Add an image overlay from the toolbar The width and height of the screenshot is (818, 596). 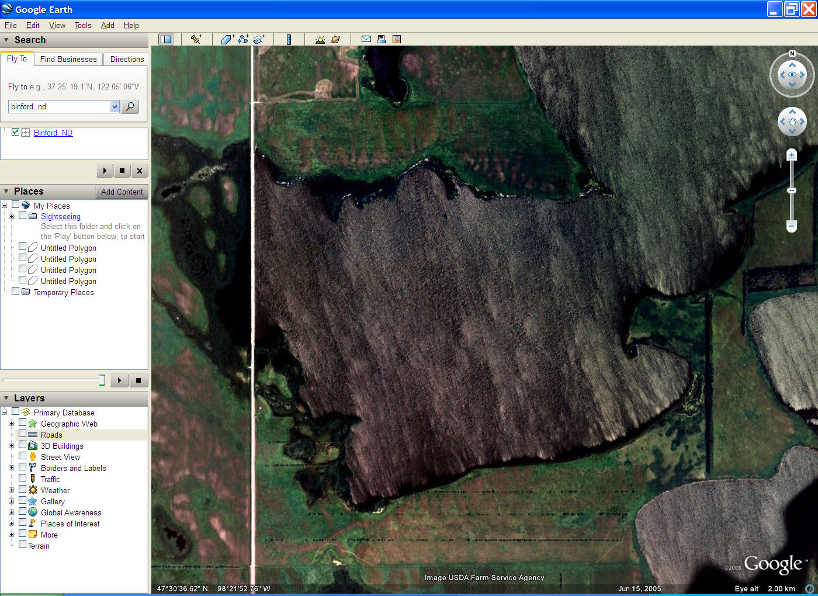click(259, 39)
